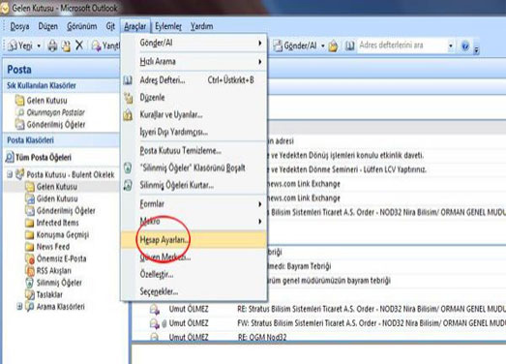Expand the Arama Klasörleri node
The image size is (506, 364).
pos(19,306)
